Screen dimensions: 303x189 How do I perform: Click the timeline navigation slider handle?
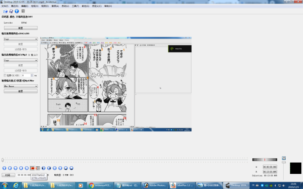pyautogui.click(x=3, y=160)
